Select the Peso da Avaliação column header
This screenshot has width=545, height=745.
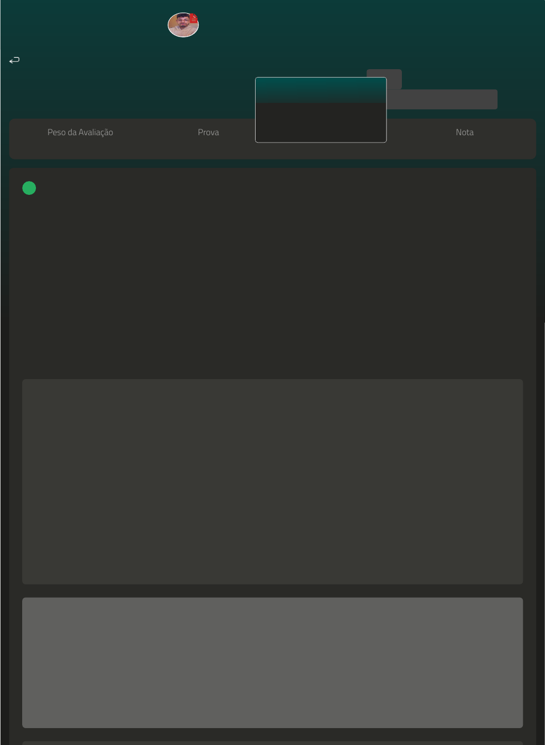click(80, 132)
